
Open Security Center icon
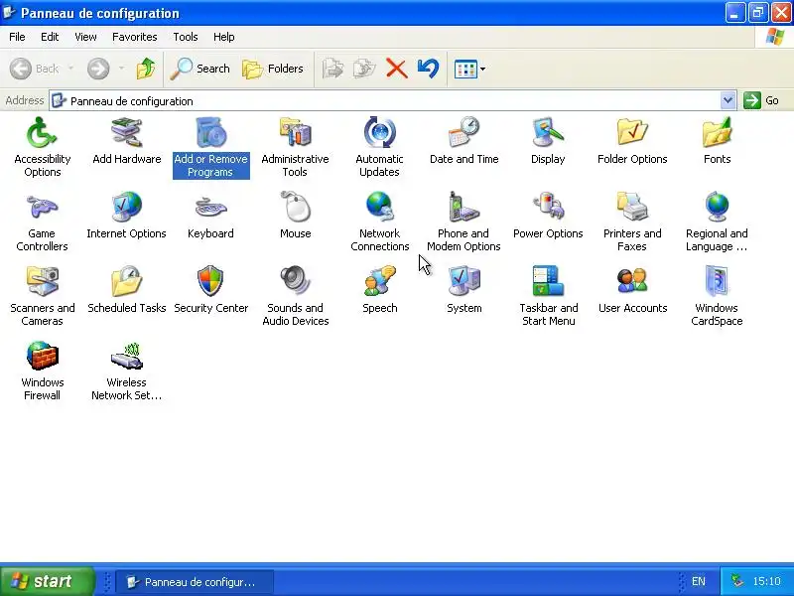click(x=210, y=290)
